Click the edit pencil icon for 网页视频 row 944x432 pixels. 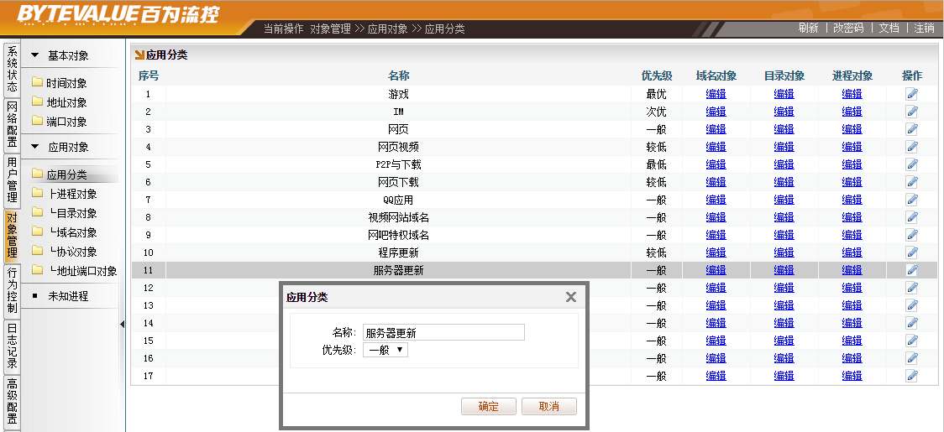911,147
